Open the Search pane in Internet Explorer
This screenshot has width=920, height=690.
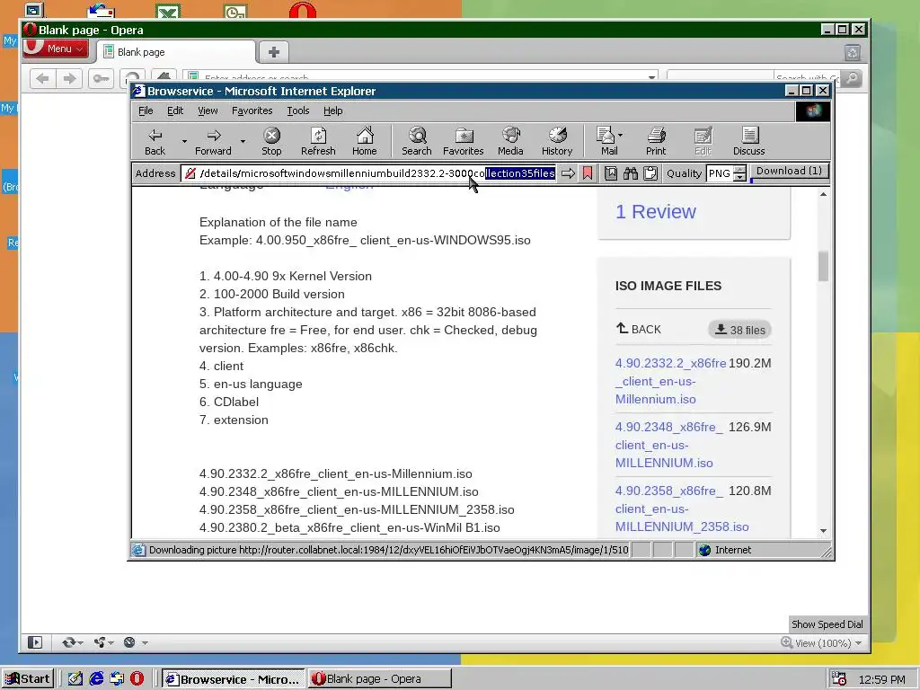pos(417,141)
